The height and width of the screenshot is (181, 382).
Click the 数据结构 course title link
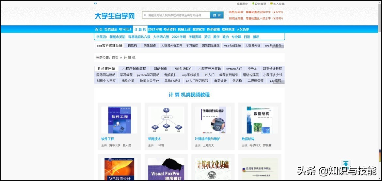click(x=248, y=139)
